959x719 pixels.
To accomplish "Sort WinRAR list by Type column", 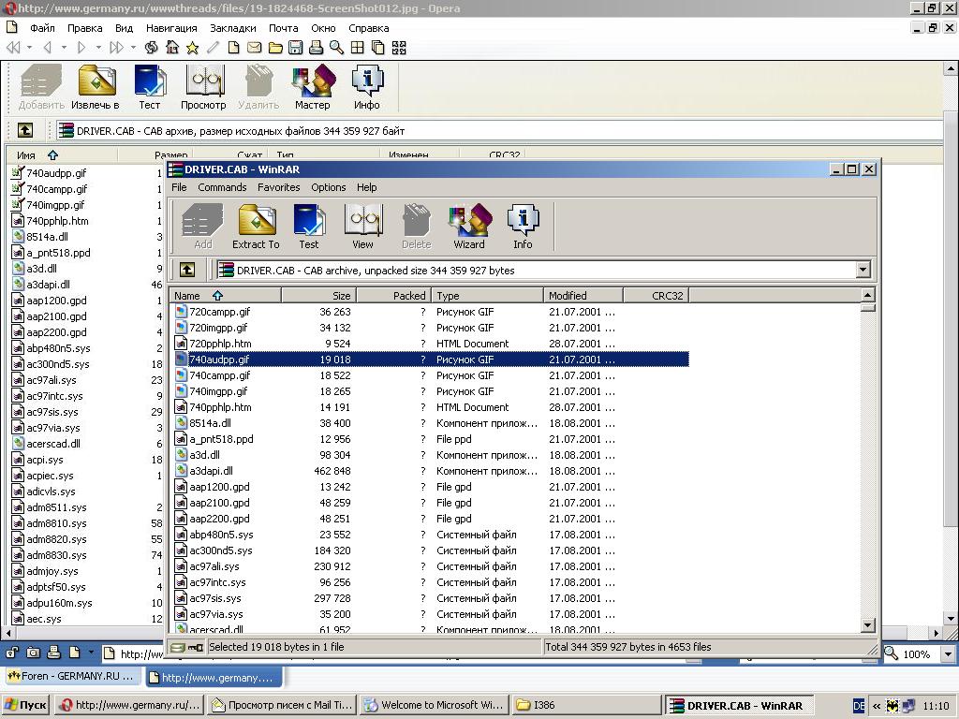I will click(487, 295).
